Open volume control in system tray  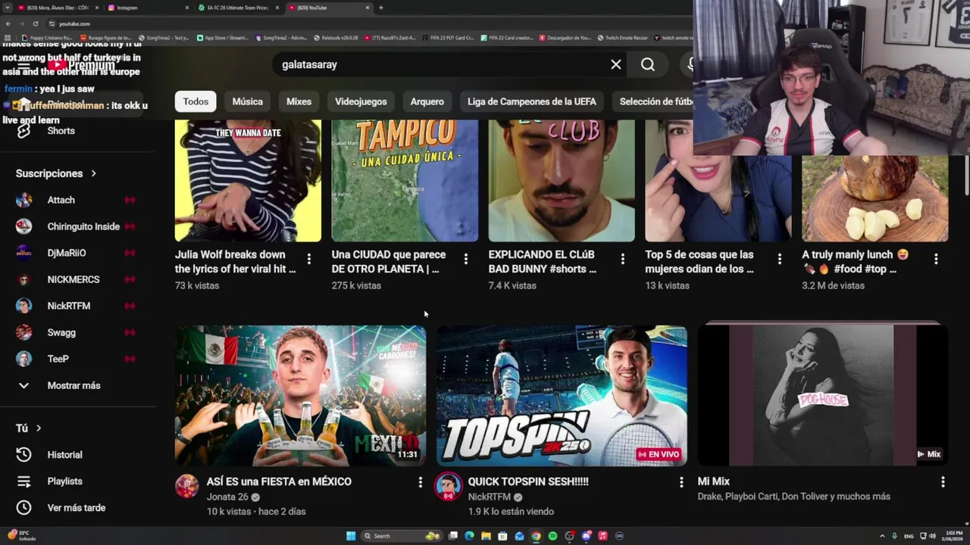coord(932,536)
